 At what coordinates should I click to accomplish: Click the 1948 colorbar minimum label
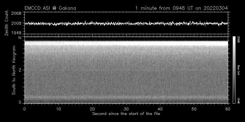pos(238,101)
